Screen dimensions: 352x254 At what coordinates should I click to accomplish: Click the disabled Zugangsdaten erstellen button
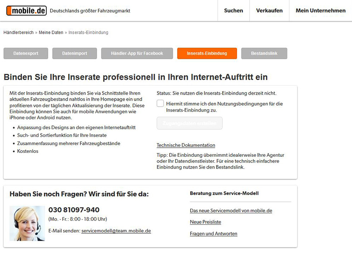190,123
